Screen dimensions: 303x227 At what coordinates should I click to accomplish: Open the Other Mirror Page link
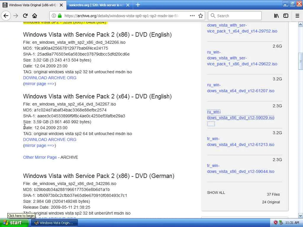(40, 157)
